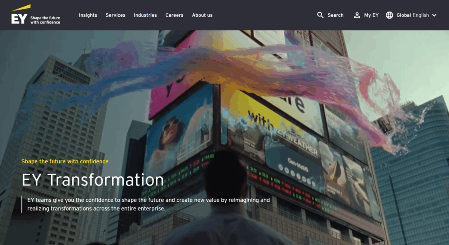449x245 pixels.
Task: Click the paragraph starting "EY teams give you"
Action: pyautogui.click(x=148, y=204)
